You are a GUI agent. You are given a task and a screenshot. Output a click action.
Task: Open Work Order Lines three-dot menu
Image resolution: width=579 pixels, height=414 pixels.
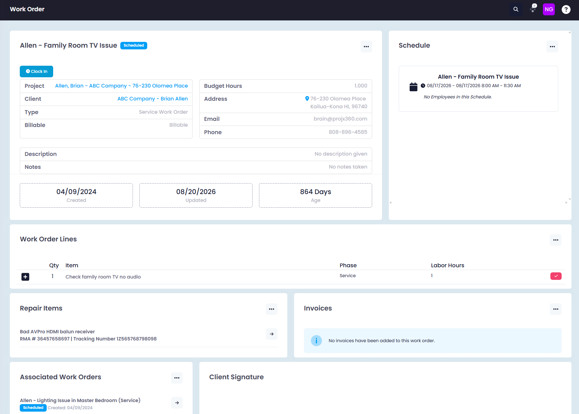[x=556, y=240]
